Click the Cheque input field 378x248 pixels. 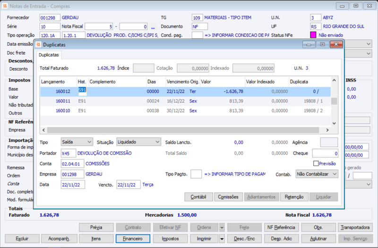[325, 153]
